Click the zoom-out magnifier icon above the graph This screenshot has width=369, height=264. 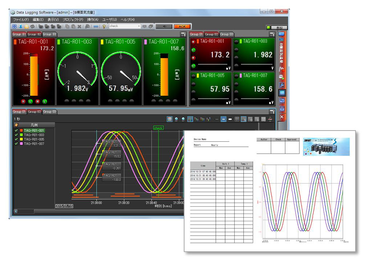click(x=183, y=118)
